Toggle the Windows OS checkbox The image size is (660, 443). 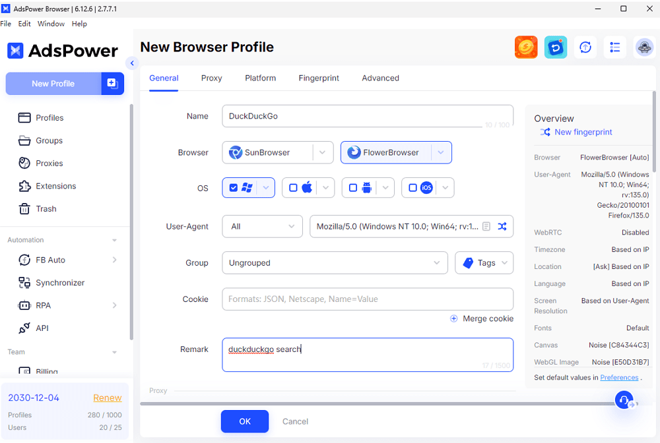pyautogui.click(x=234, y=187)
